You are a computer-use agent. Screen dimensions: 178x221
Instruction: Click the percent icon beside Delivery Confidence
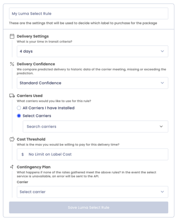point(12,64)
